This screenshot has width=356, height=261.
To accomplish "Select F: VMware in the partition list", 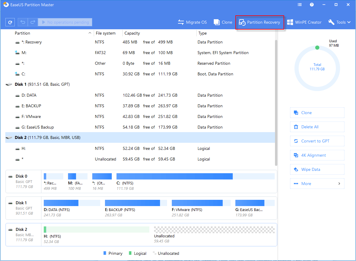I will click(140, 116).
